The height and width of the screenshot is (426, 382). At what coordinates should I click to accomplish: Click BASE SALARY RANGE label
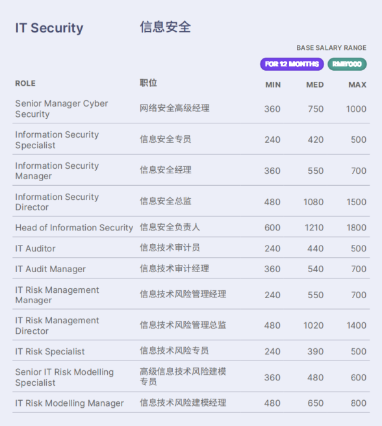click(331, 48)
